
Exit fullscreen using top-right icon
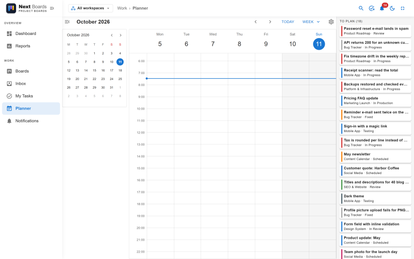(x=402, y=8)
